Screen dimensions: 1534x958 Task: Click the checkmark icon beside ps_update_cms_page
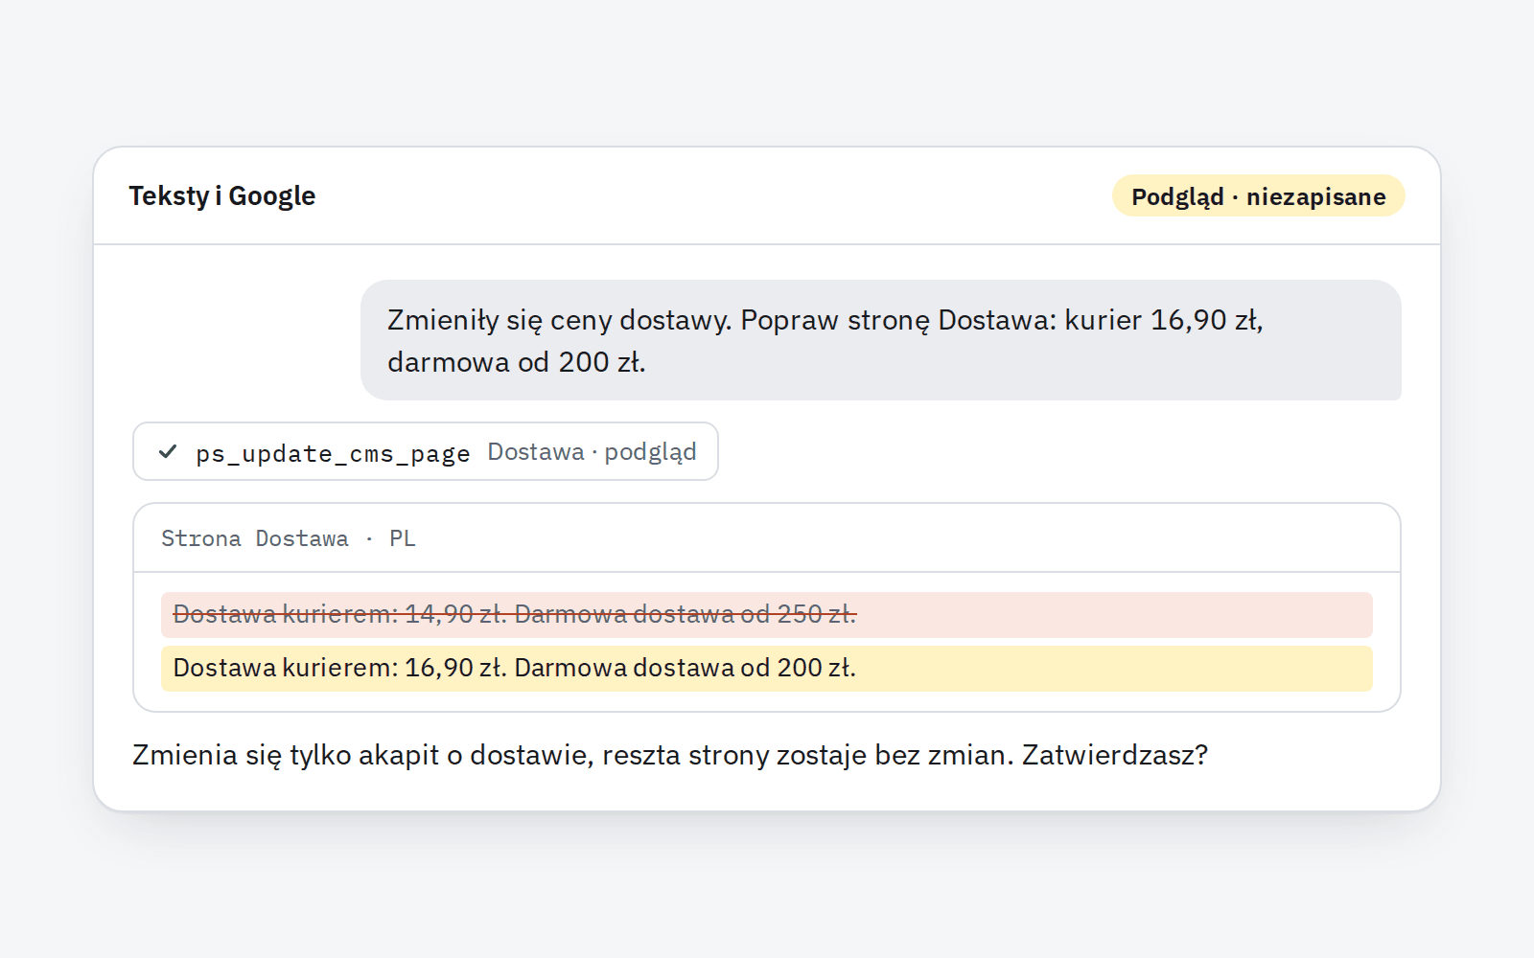coord(168,451)
